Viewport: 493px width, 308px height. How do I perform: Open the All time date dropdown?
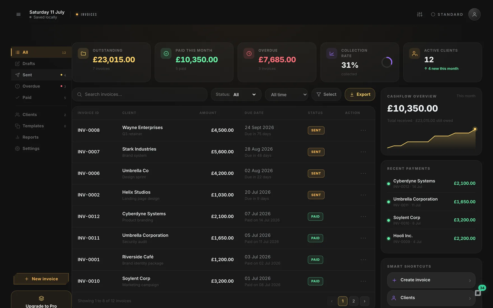287,95
